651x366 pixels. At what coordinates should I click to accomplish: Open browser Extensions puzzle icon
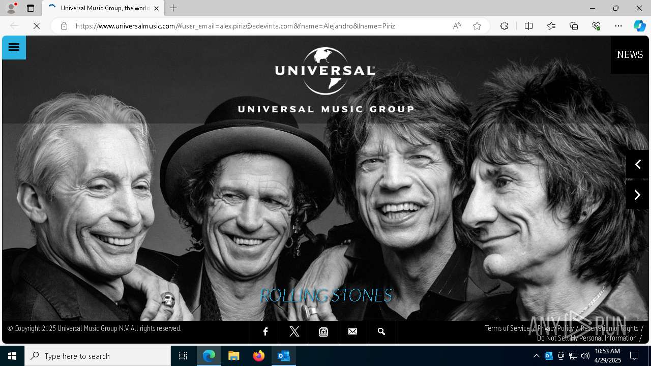[x=504, y=26]
